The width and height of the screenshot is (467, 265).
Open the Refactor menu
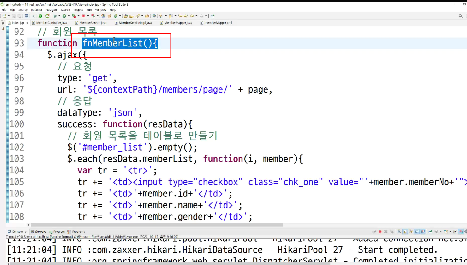point(37,10)
